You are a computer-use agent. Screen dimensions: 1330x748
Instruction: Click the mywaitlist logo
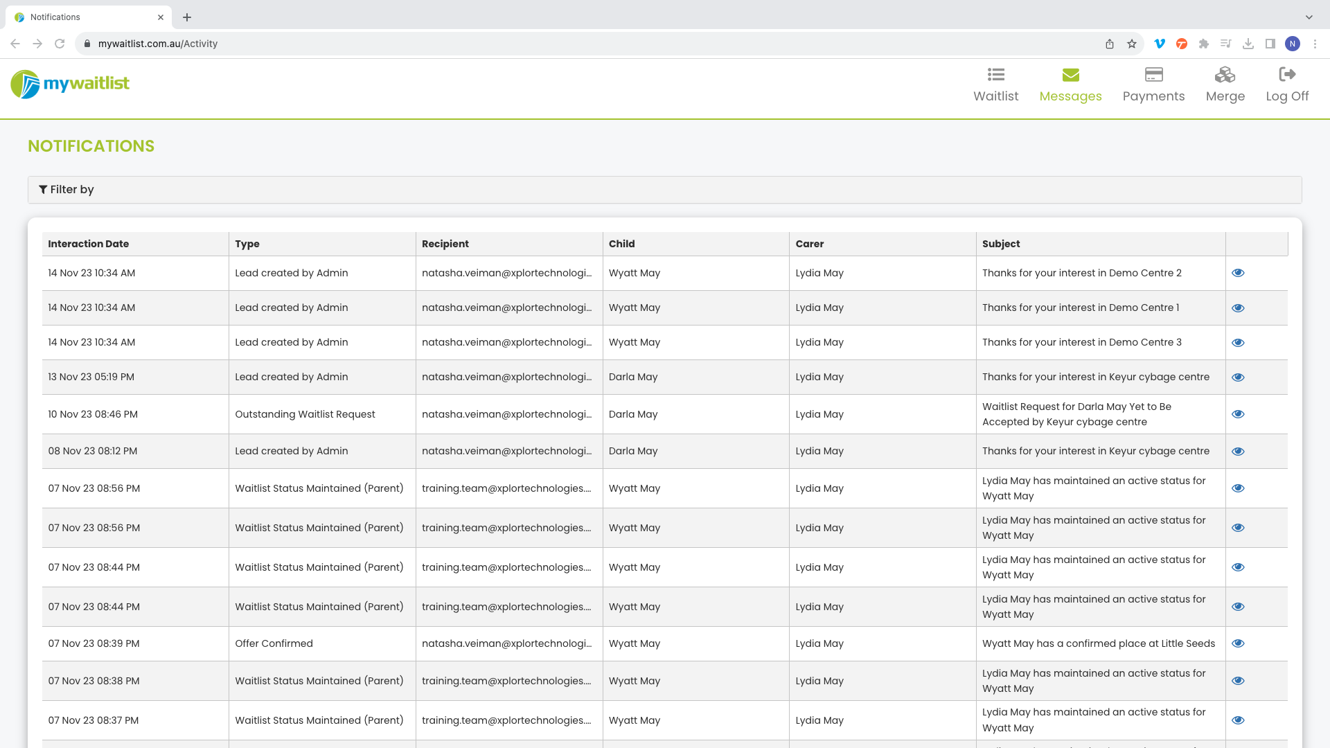pos(70,84)
